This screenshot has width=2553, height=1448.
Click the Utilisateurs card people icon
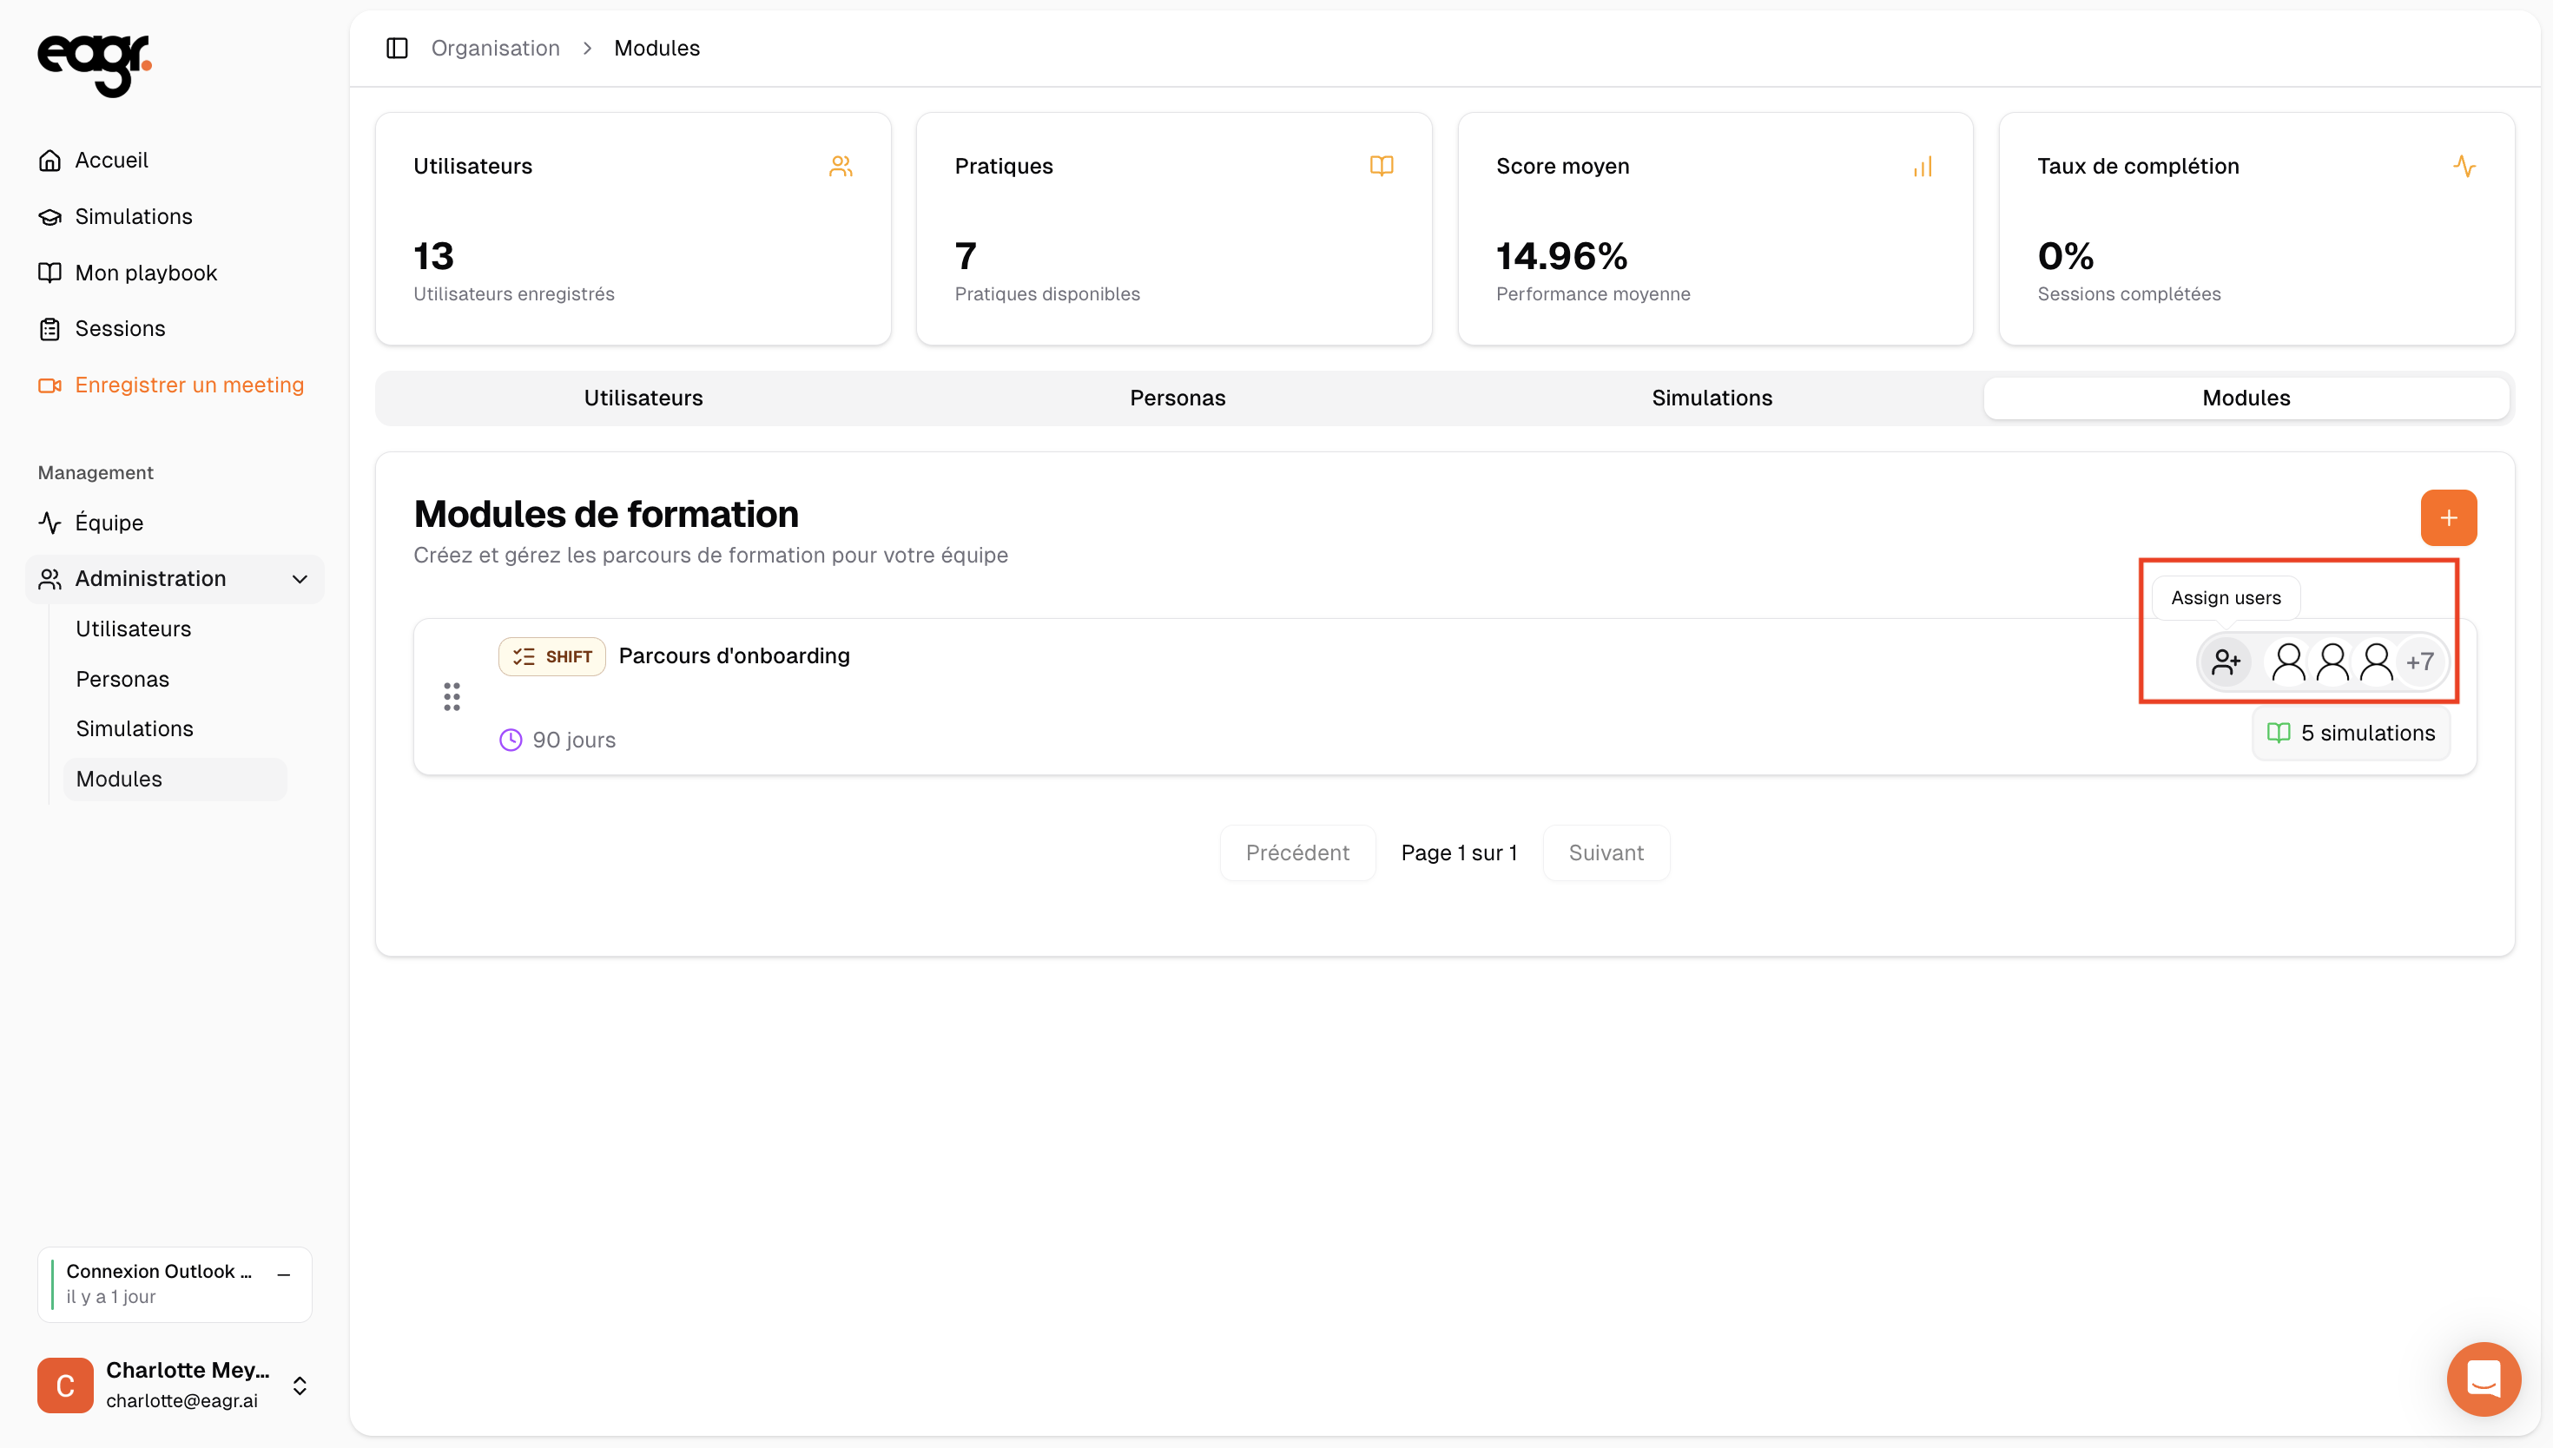[x=841, y=166]
